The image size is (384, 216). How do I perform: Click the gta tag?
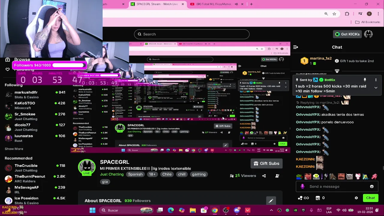tap(105, 181)
